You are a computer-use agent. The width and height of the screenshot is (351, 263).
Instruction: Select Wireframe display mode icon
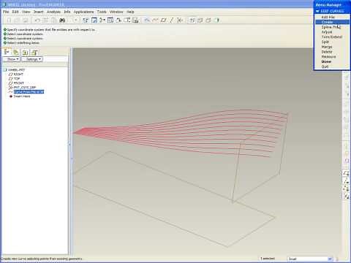point(192,20)
